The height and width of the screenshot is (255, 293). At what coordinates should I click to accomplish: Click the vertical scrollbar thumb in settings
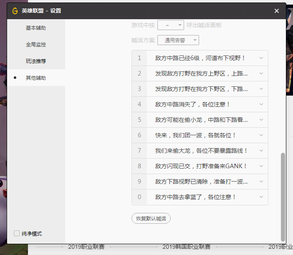tap(283, 196)
